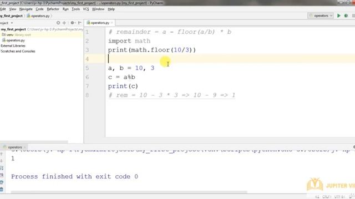Click line number 5 in the gutter

pos(88,68)
